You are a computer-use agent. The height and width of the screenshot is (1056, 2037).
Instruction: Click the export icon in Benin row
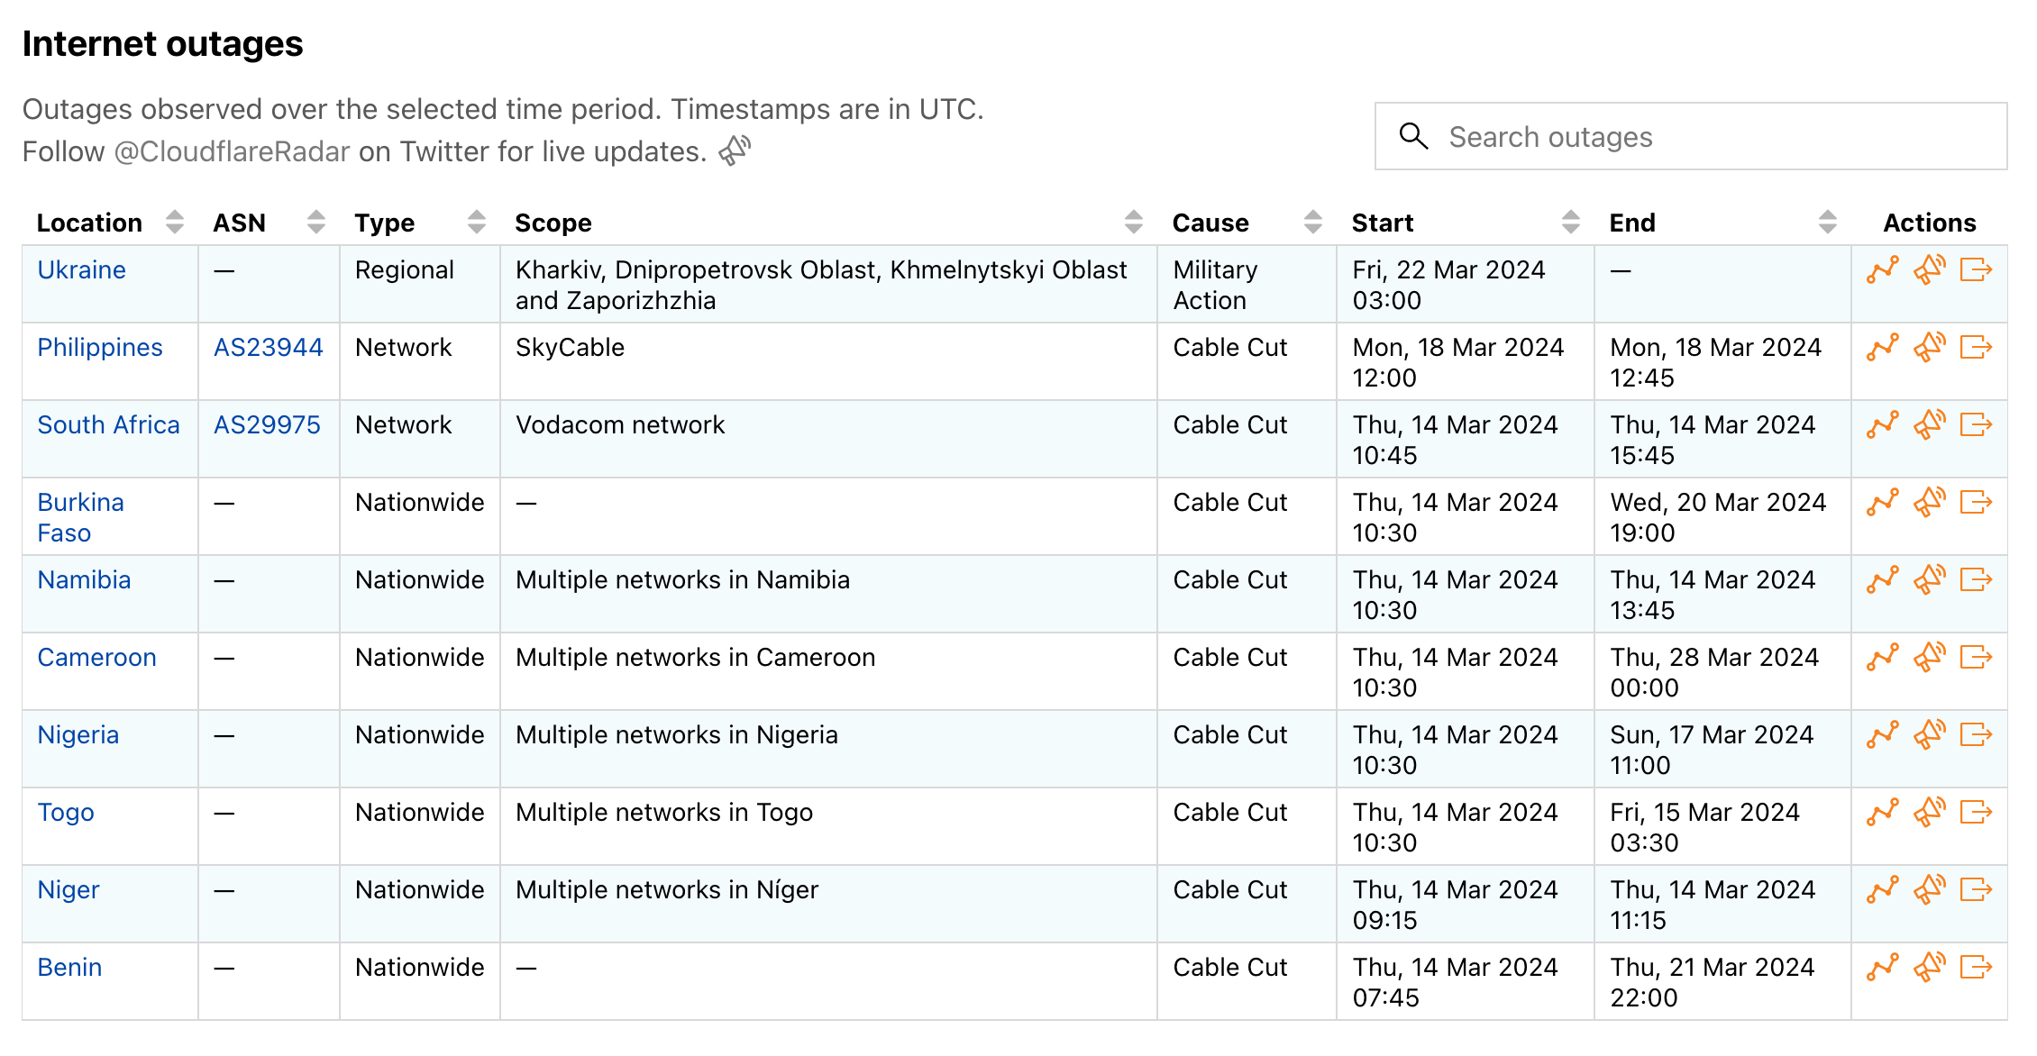click(x=1976, y=967)
